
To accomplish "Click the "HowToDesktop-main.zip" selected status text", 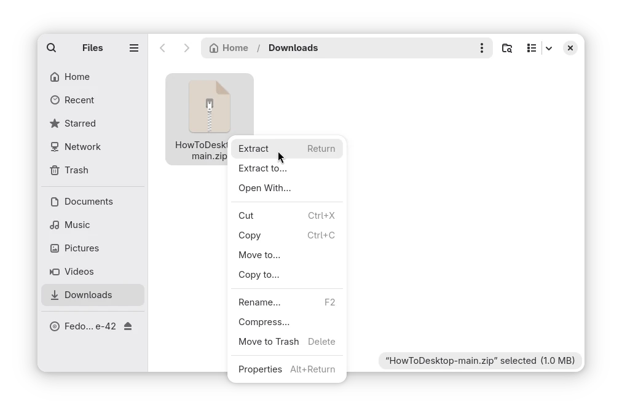I will pos(480,361).
